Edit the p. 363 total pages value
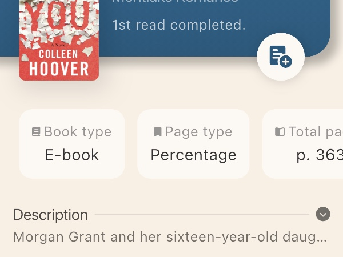 (x=319, y=155)
